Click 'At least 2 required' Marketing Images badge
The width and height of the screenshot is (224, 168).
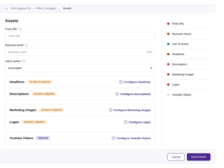(x=52, y=110)
